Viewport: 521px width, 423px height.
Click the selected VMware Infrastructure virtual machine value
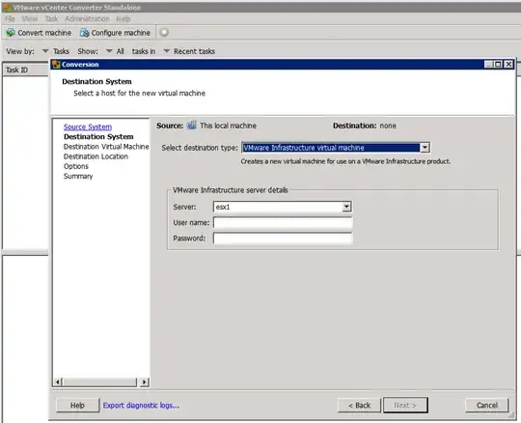tap(331, 148)
